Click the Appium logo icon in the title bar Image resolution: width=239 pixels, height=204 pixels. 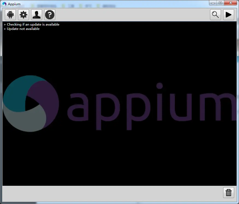point(4,4)
